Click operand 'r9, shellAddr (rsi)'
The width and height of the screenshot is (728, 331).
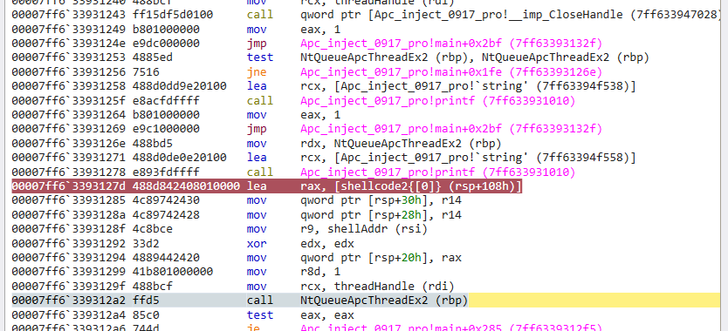tap(364, 229)
